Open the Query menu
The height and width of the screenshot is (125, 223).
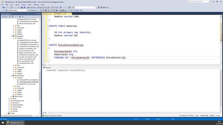coord(17,5)
